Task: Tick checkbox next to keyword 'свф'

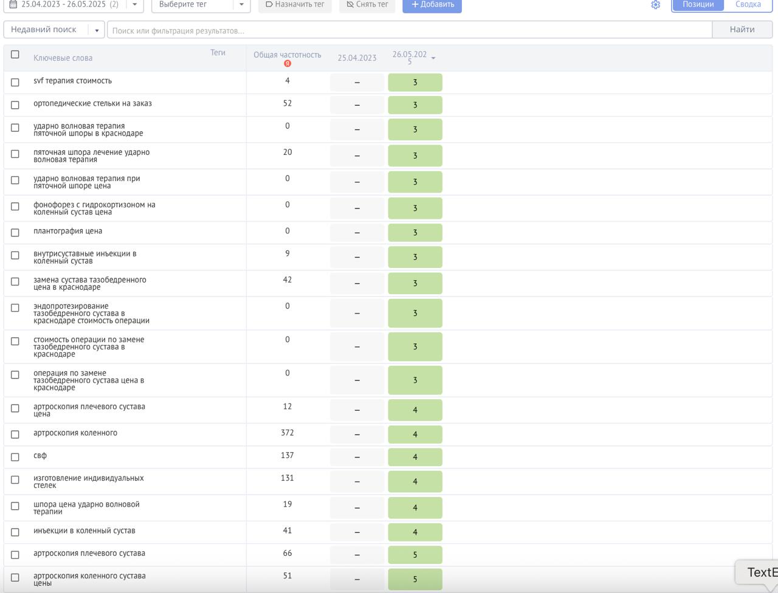Action: [15, 457]
